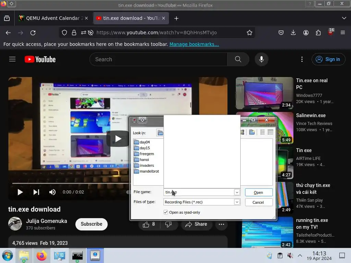The height and width of the screenshot is (263, 351).
Task: Open the Tin.exe on real PC thumbnail
Action: [264, 93]
